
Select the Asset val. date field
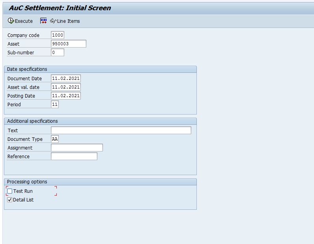pyautogui.click(x=66, y=87)
